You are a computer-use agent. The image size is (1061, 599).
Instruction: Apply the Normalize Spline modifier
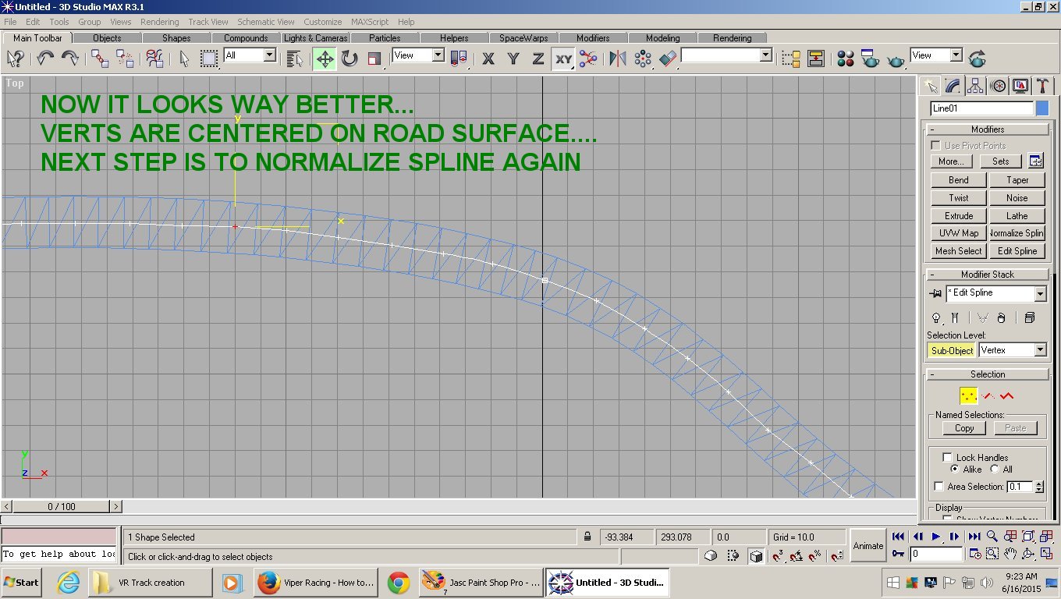tap(1017, 233)
